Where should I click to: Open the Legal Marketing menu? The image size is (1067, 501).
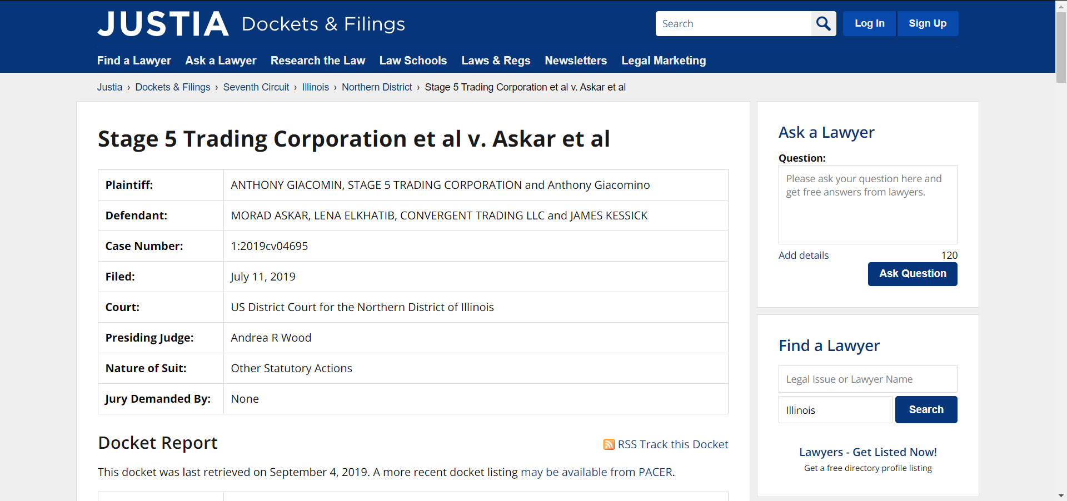click(664, 61)
